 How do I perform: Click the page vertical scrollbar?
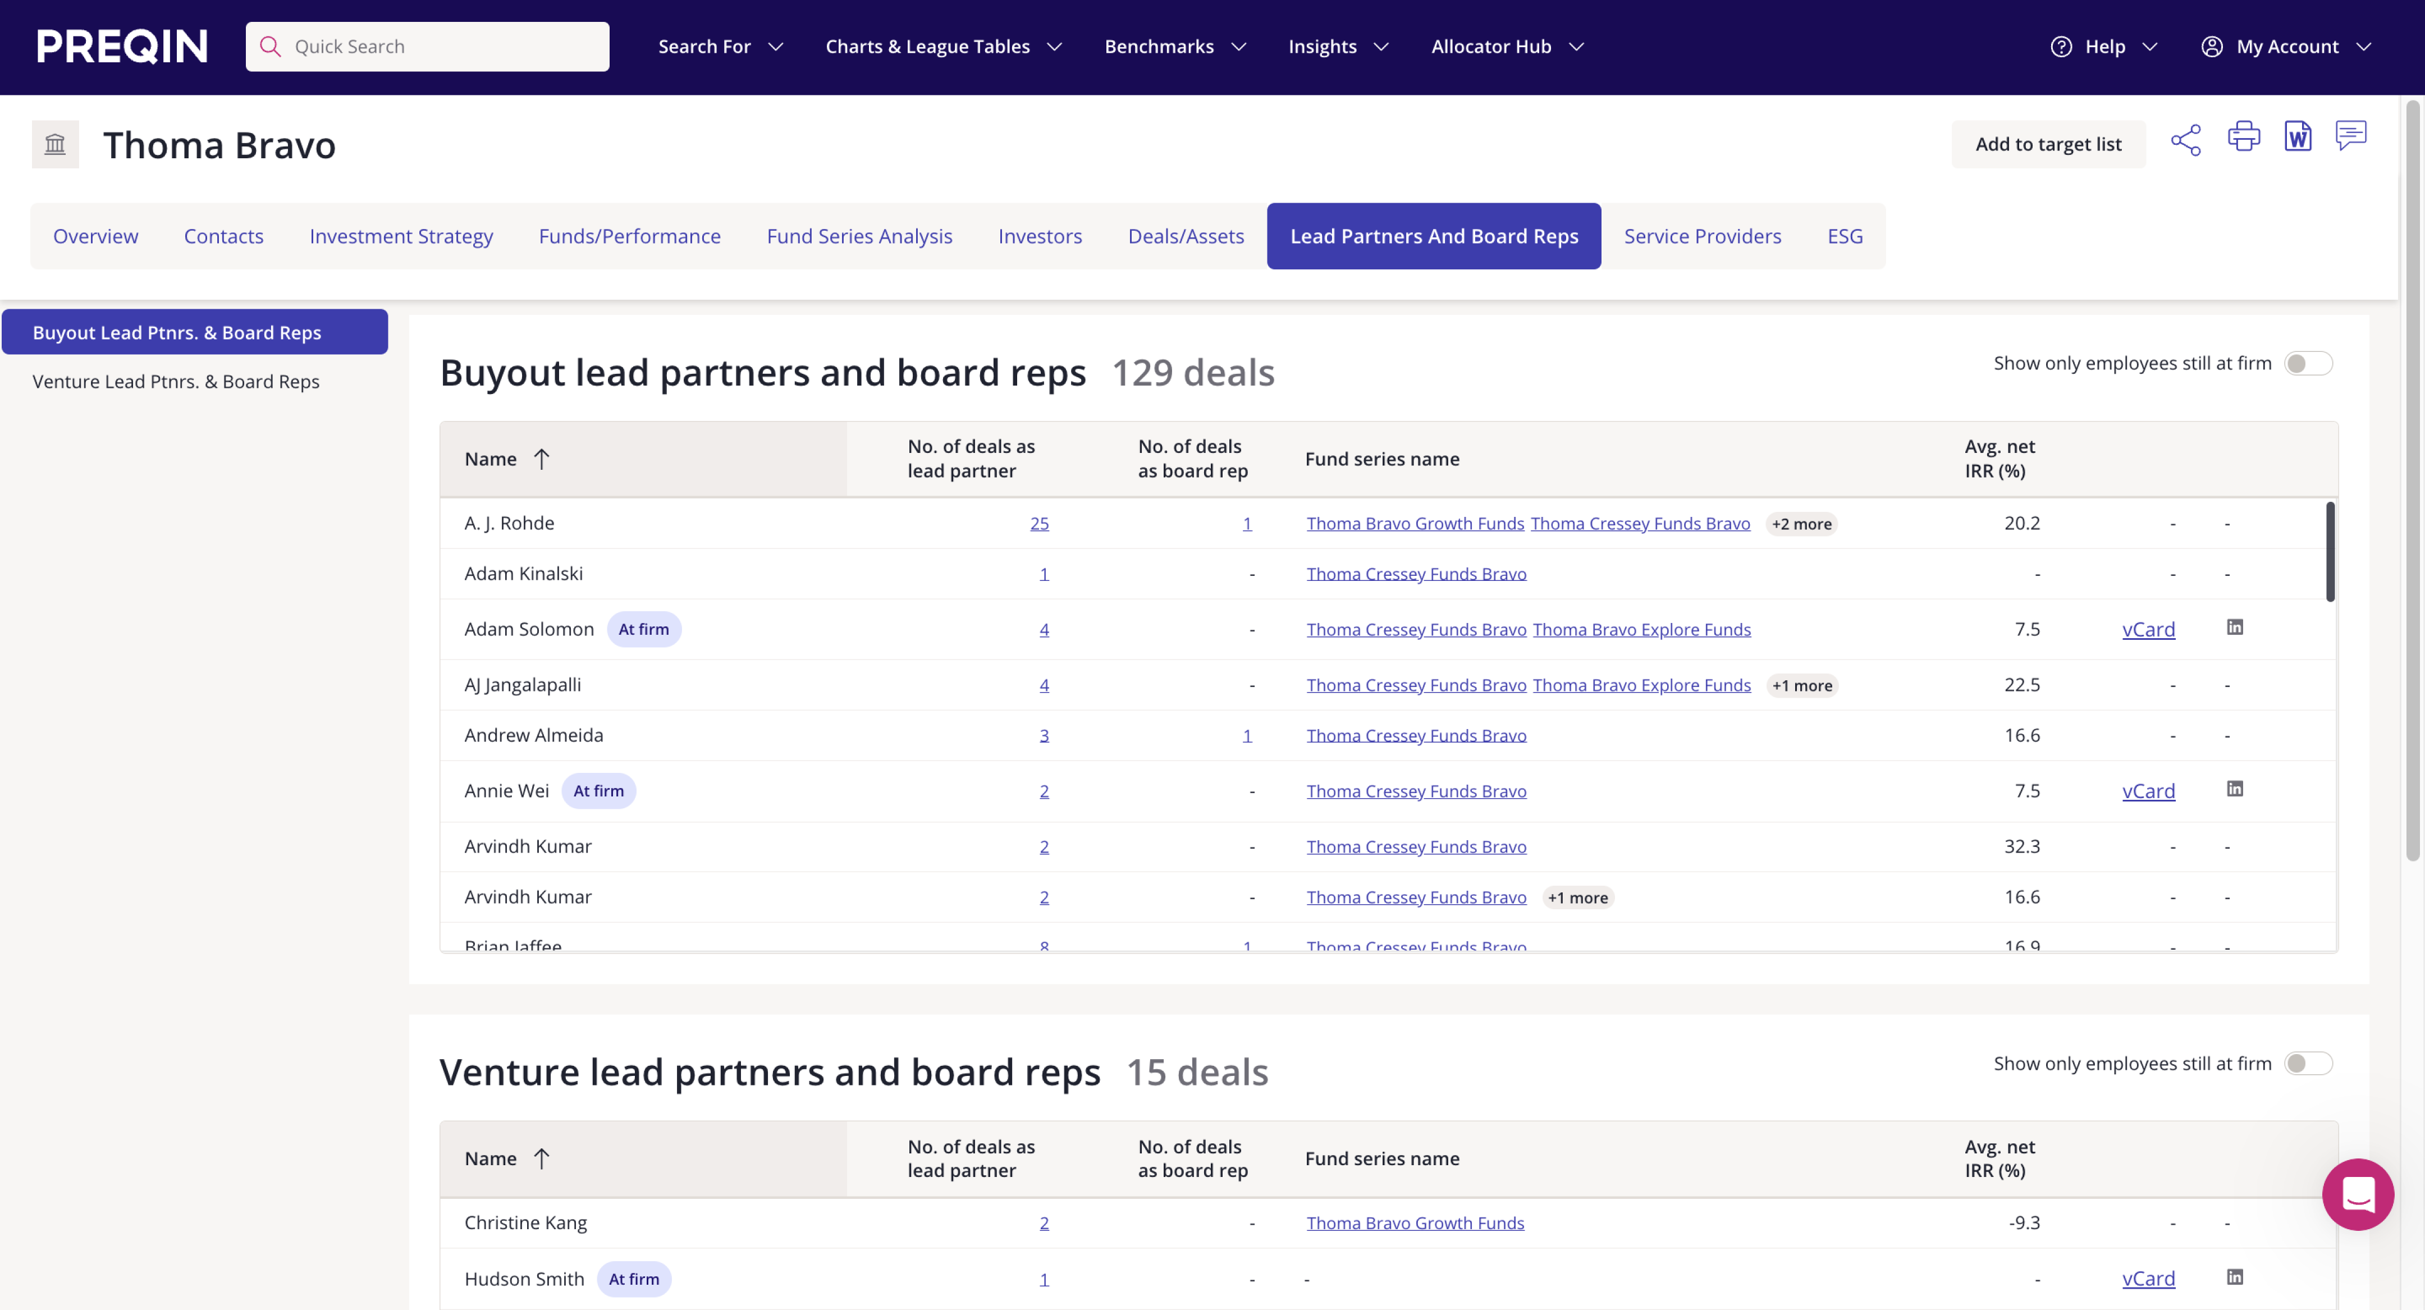pos(2412,480)
